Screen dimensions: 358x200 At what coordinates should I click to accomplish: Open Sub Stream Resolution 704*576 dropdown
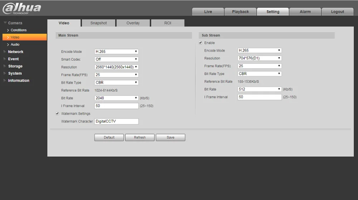[x=260, y=58]
